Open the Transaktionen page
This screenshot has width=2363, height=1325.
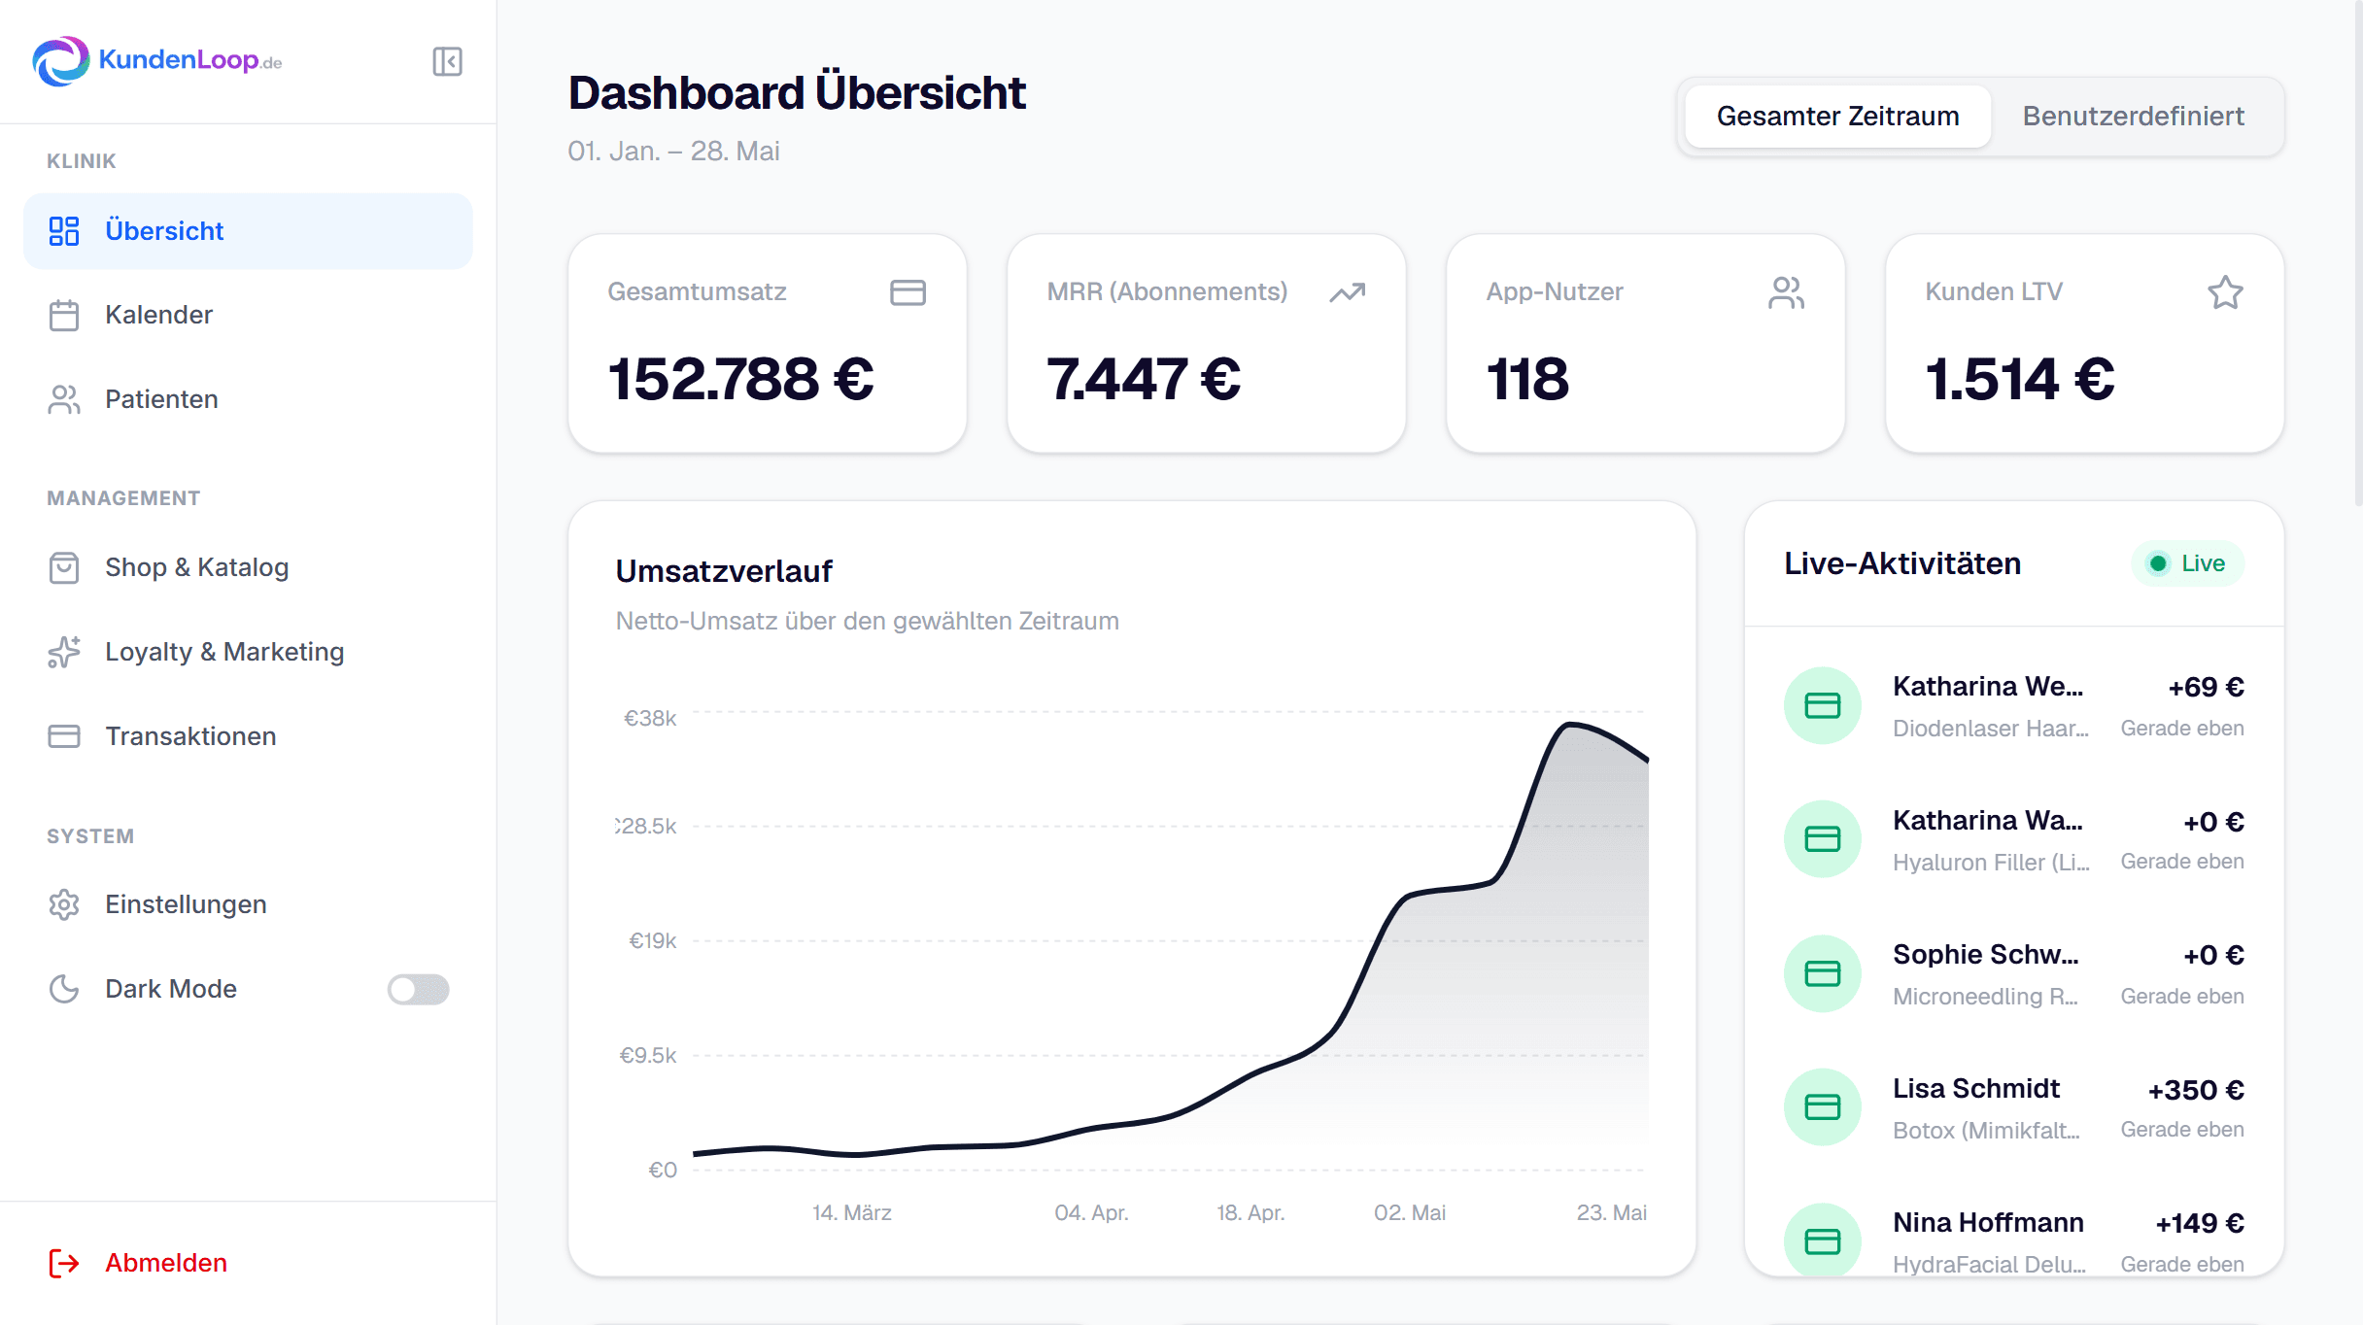(248, 736)
